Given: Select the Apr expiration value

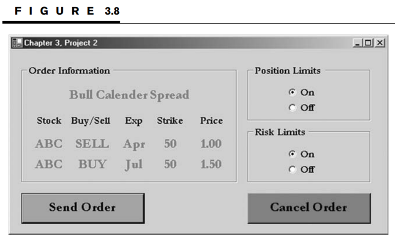Looking at the screenshot, I should pyautogui.click(x=134, y=144).
